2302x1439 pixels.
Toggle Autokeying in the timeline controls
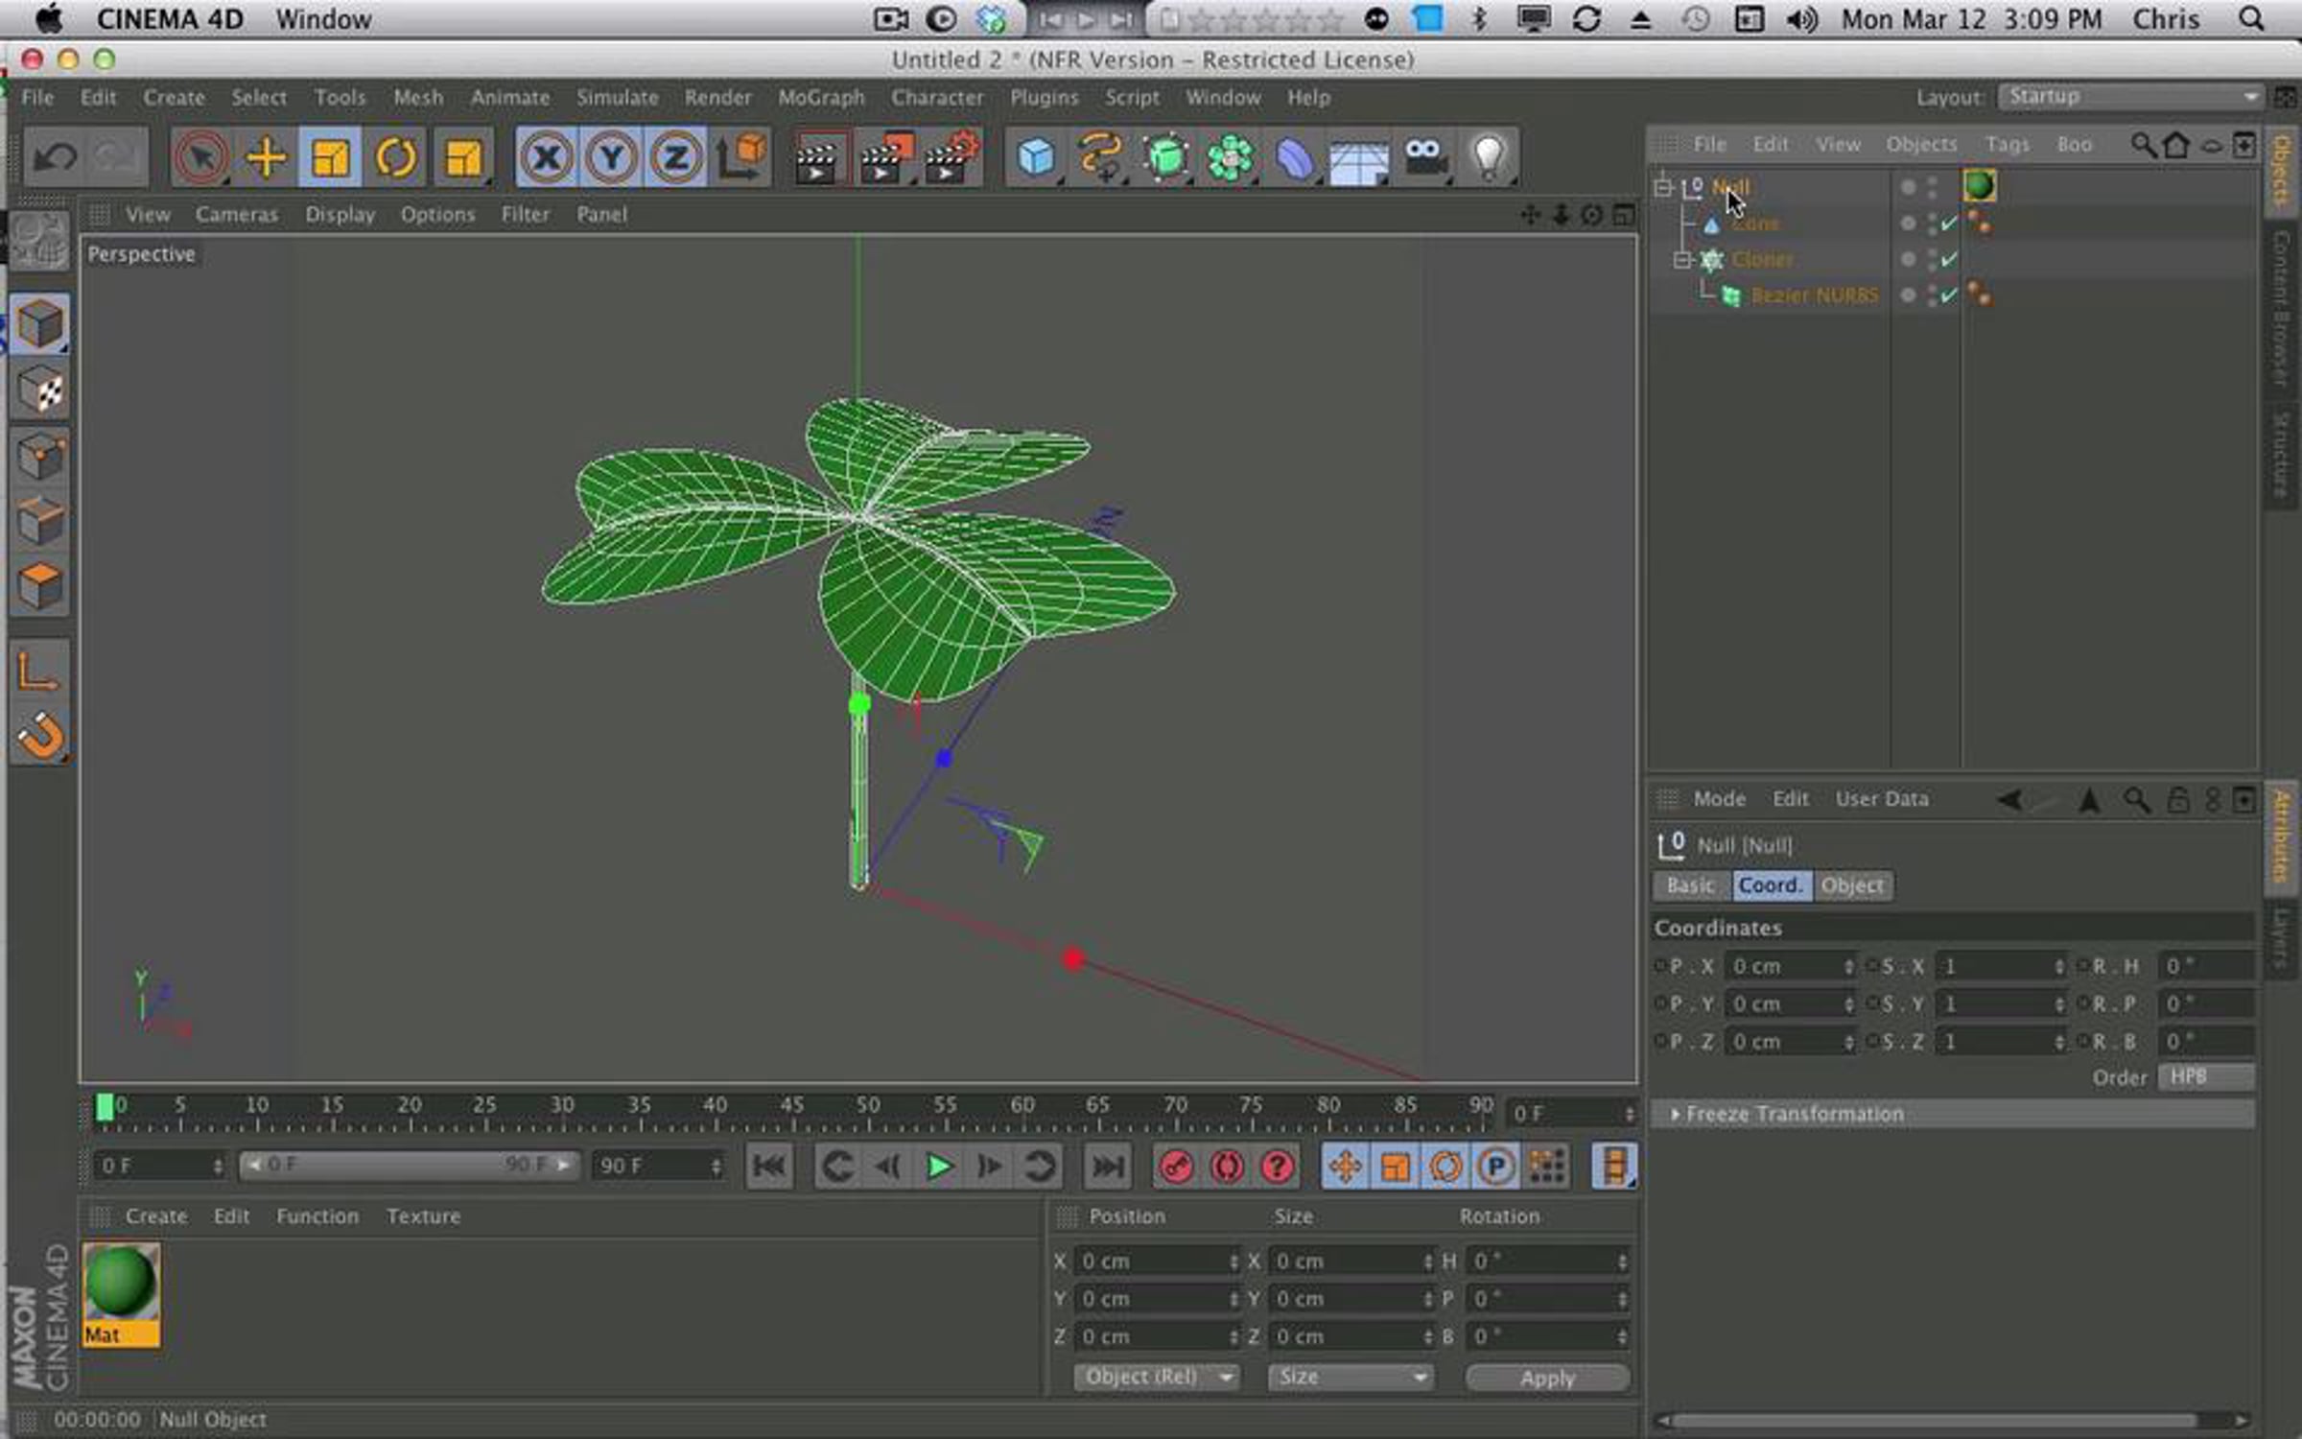[x=1227, y=1167]
